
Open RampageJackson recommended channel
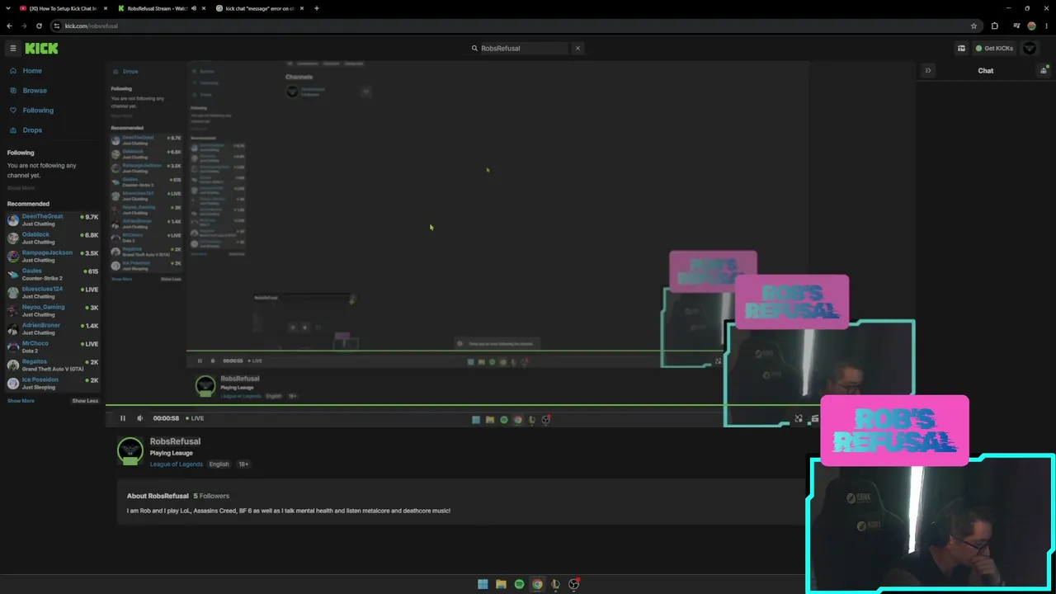[52, 256]
